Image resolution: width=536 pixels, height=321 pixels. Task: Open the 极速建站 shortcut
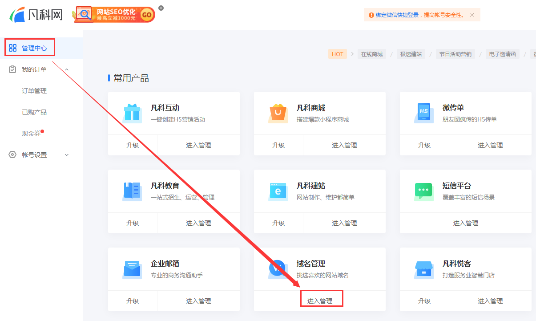click(x=411, y=54)
